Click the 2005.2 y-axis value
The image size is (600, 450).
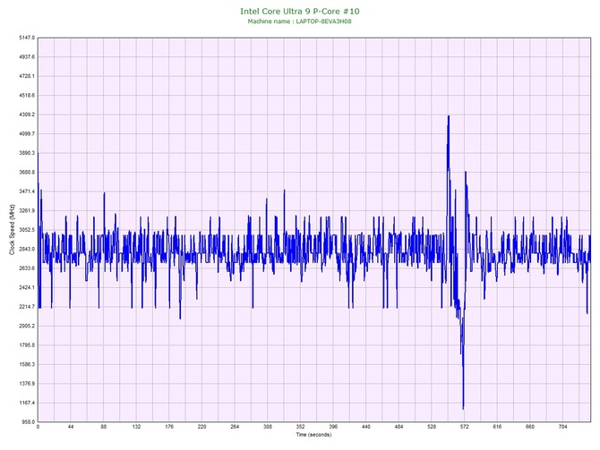(x=27, y=327)
